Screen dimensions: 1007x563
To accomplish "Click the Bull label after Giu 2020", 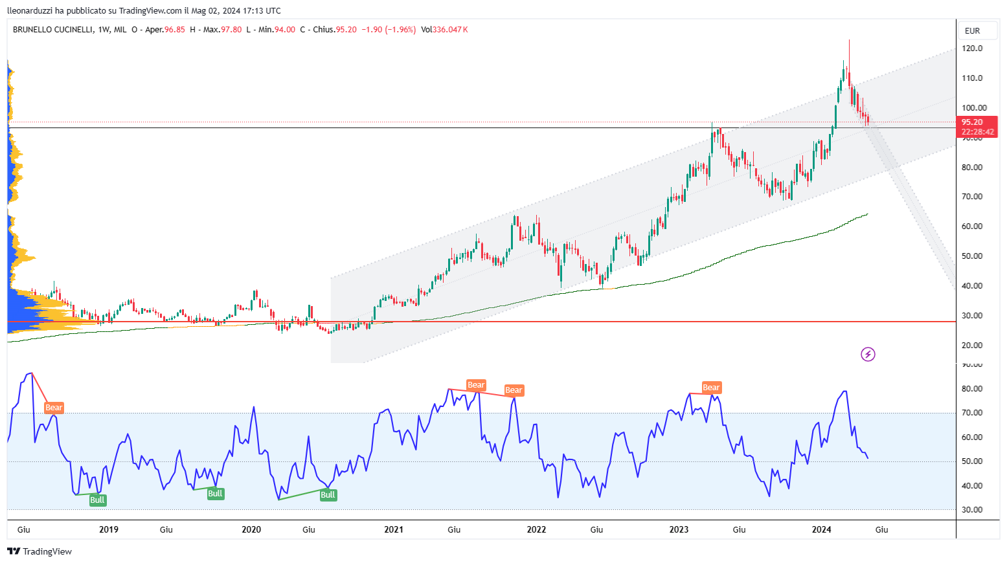I will [328, 495].
